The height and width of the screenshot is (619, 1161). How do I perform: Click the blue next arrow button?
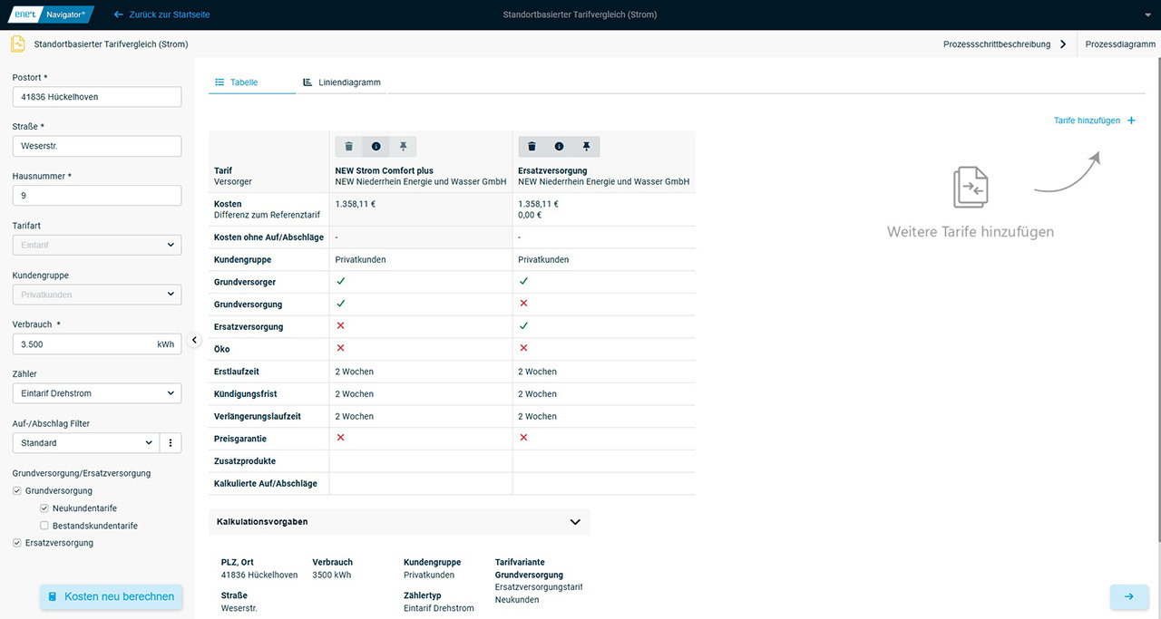1128,596
